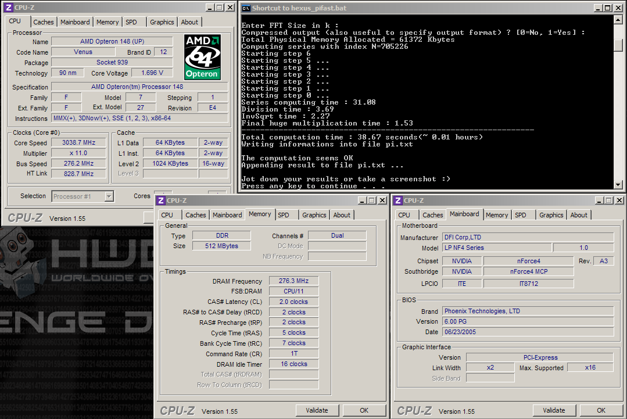Click the memory Type value DDR
The height and width of the screenshot is (419, 627).
tap(222, 235)
